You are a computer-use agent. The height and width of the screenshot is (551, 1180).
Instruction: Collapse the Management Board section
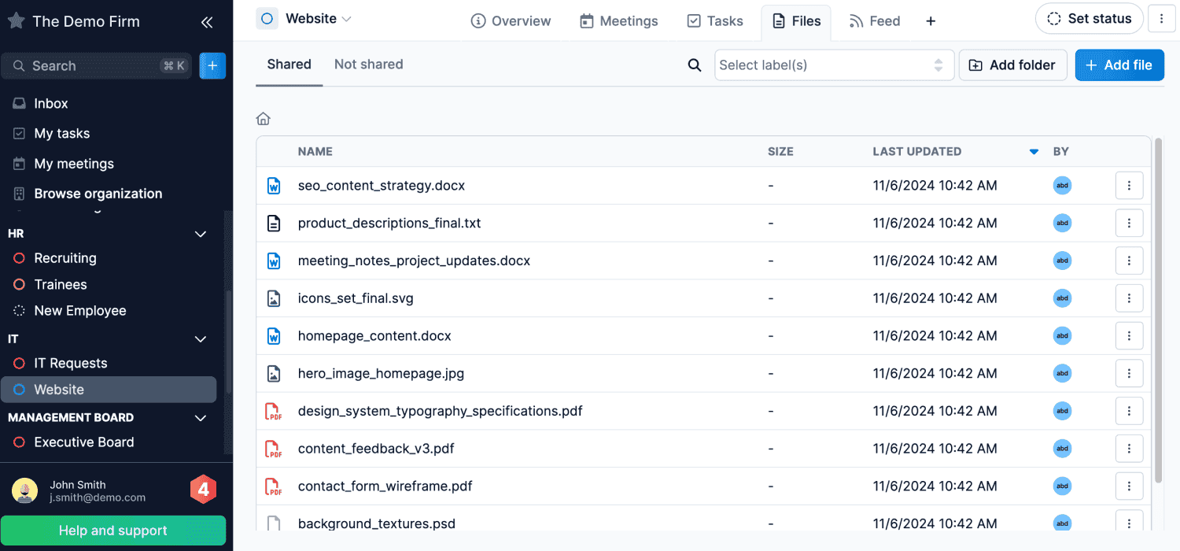[201, 417]
